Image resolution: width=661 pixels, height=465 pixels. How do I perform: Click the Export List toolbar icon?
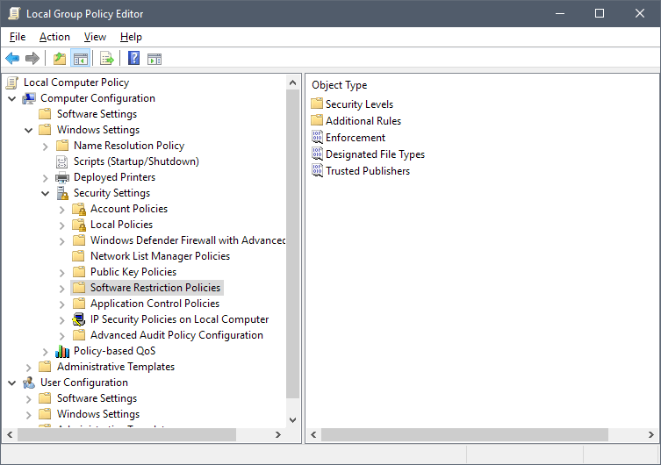click(106, 58)
